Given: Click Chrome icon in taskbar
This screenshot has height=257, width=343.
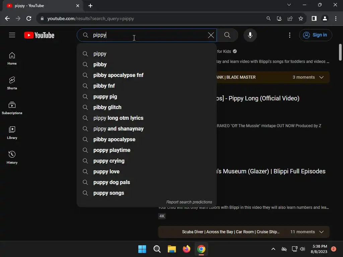Looking at the screenshot, I should pyautogui.click(x=201, y=249).
